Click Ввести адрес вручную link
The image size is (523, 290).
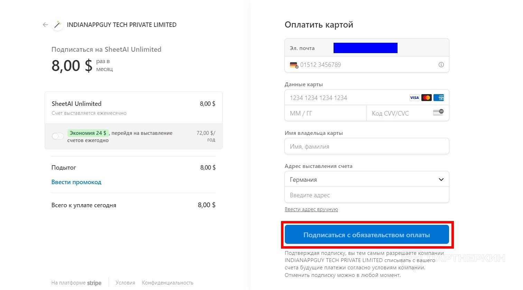[311, 209]
